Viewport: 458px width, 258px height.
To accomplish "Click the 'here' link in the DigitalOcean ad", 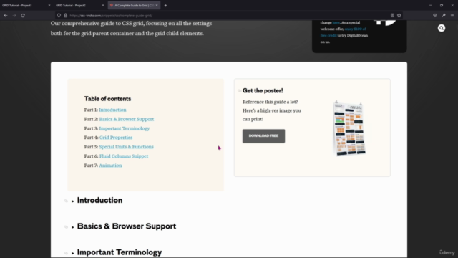I will [336, 22].
